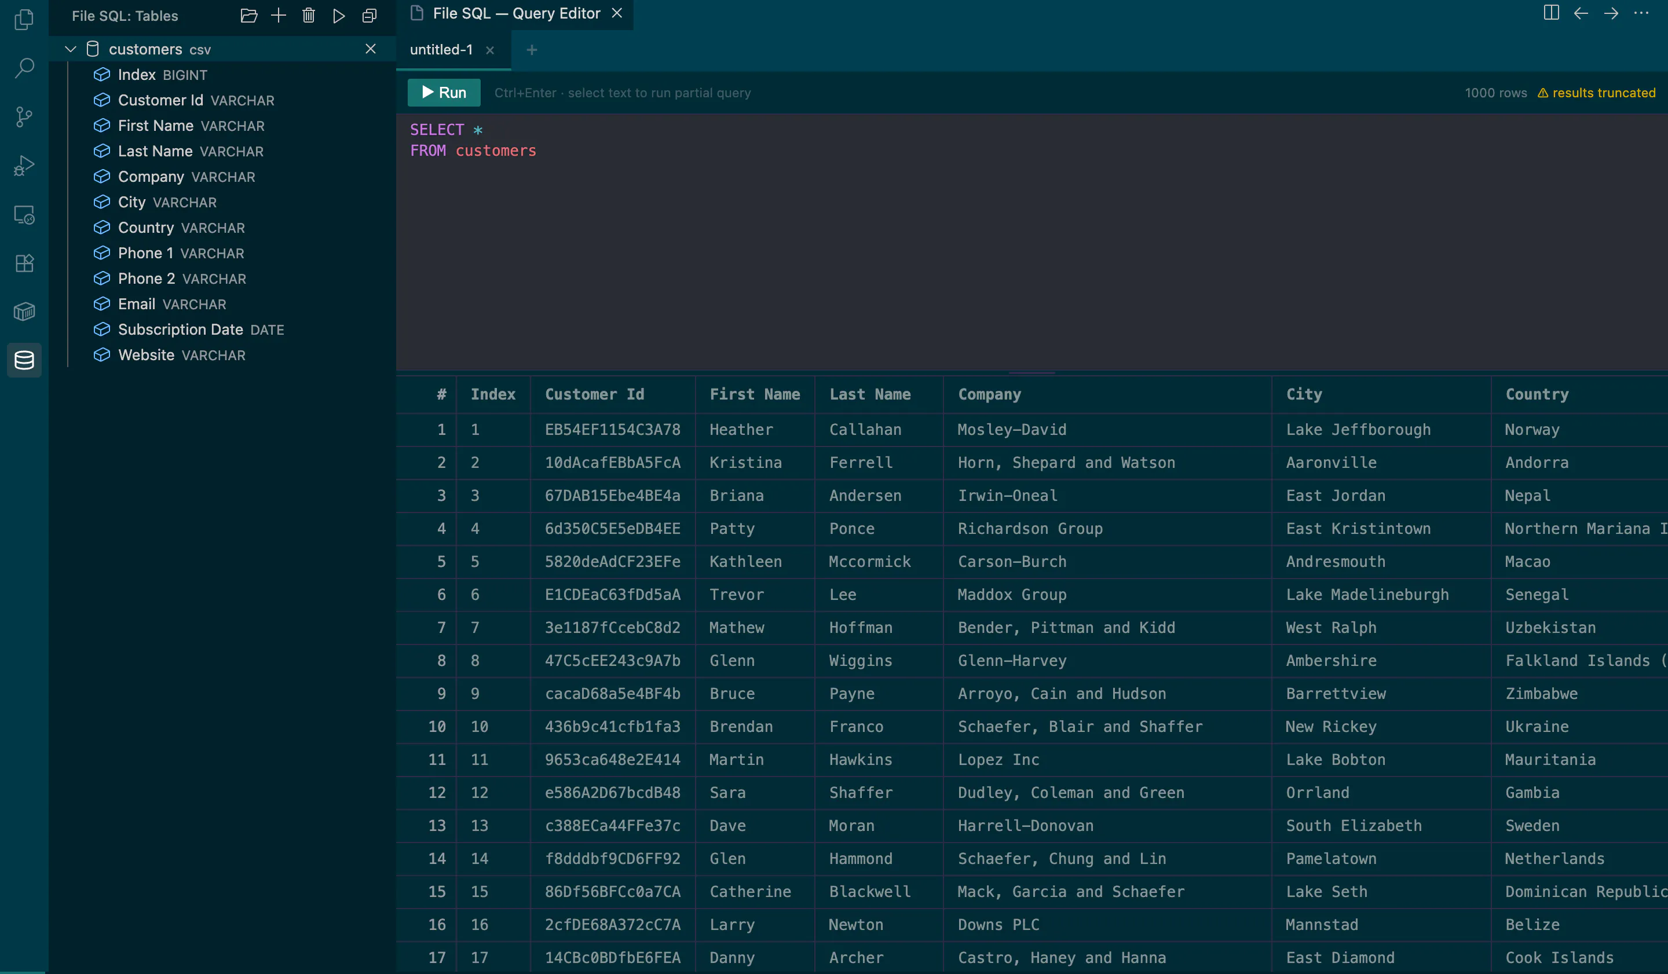Click the open folder icon in Tables panel
This screenshot has width=1668, height=974.
pos(249,16)
